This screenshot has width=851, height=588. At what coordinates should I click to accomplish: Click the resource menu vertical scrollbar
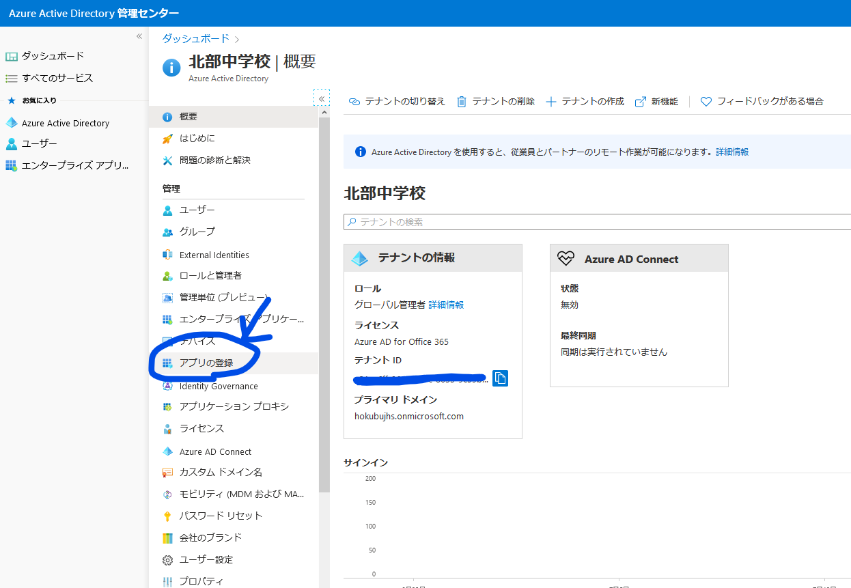click(324, 304)
